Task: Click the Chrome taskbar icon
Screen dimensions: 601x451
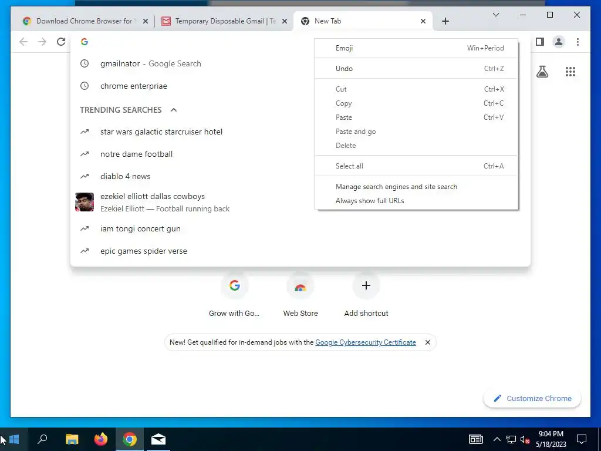Action: tap(130, 439)
